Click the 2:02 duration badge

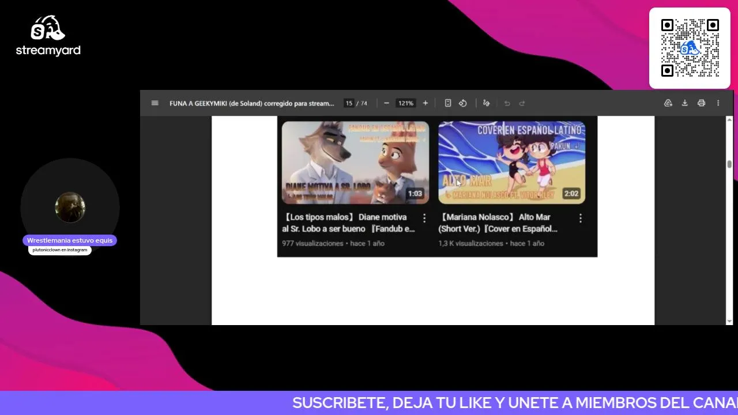[571, 194]
